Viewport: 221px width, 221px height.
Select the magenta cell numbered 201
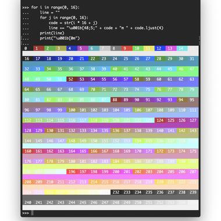[127, 172]
